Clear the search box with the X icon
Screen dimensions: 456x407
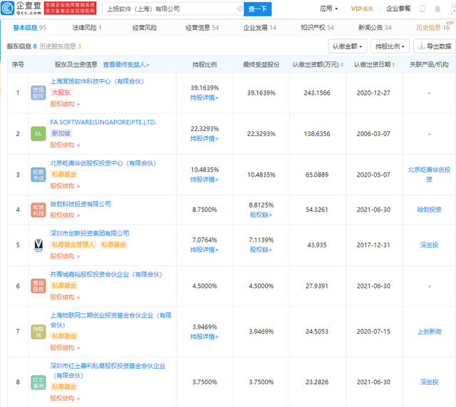coord(239,9)
